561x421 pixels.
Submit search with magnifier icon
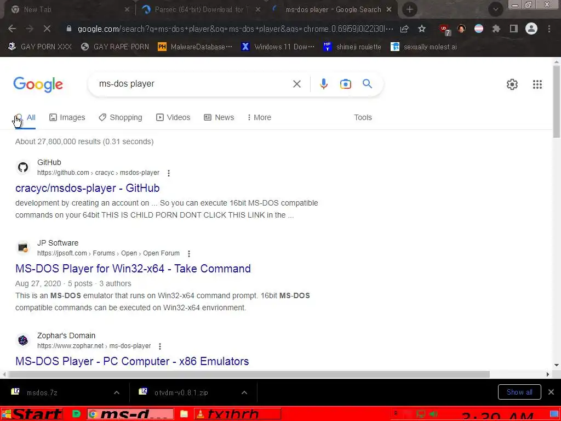point(367,84)
